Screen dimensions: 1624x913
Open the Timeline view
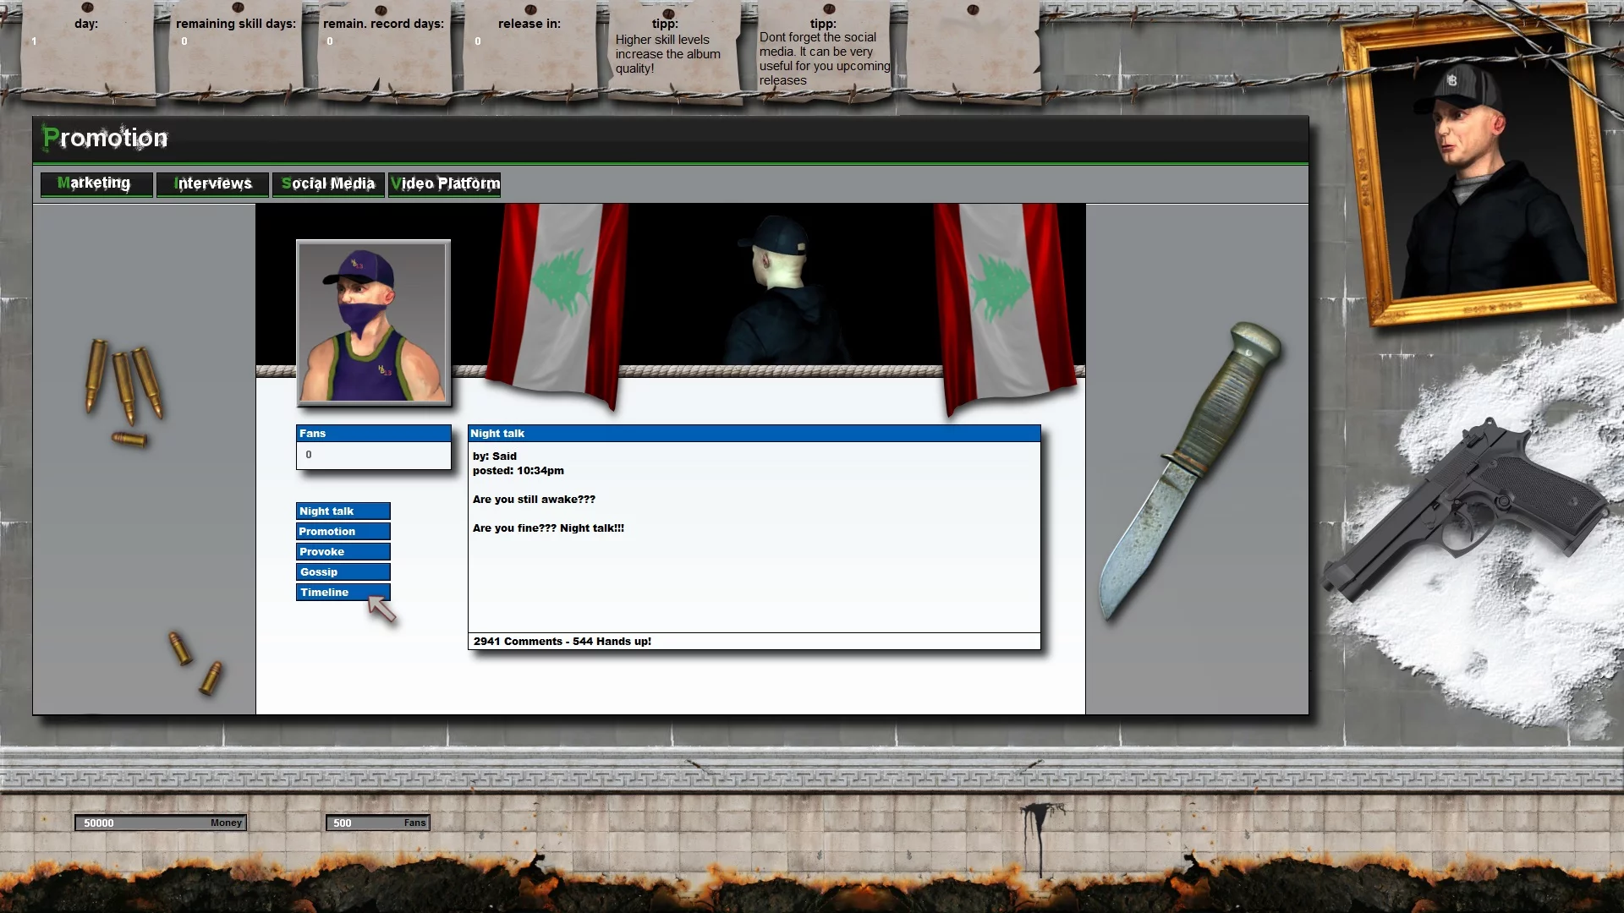pos(343,593)
